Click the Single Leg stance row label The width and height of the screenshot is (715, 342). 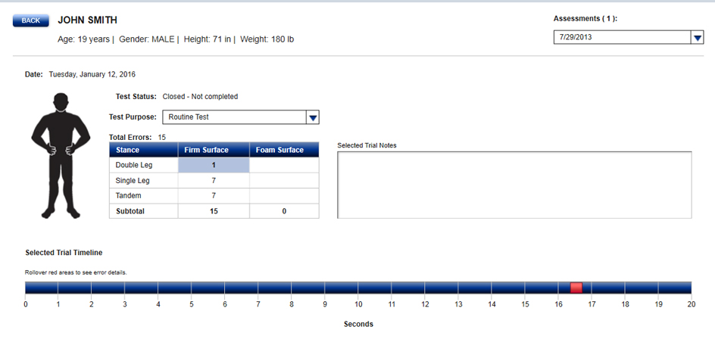point(133,180)
